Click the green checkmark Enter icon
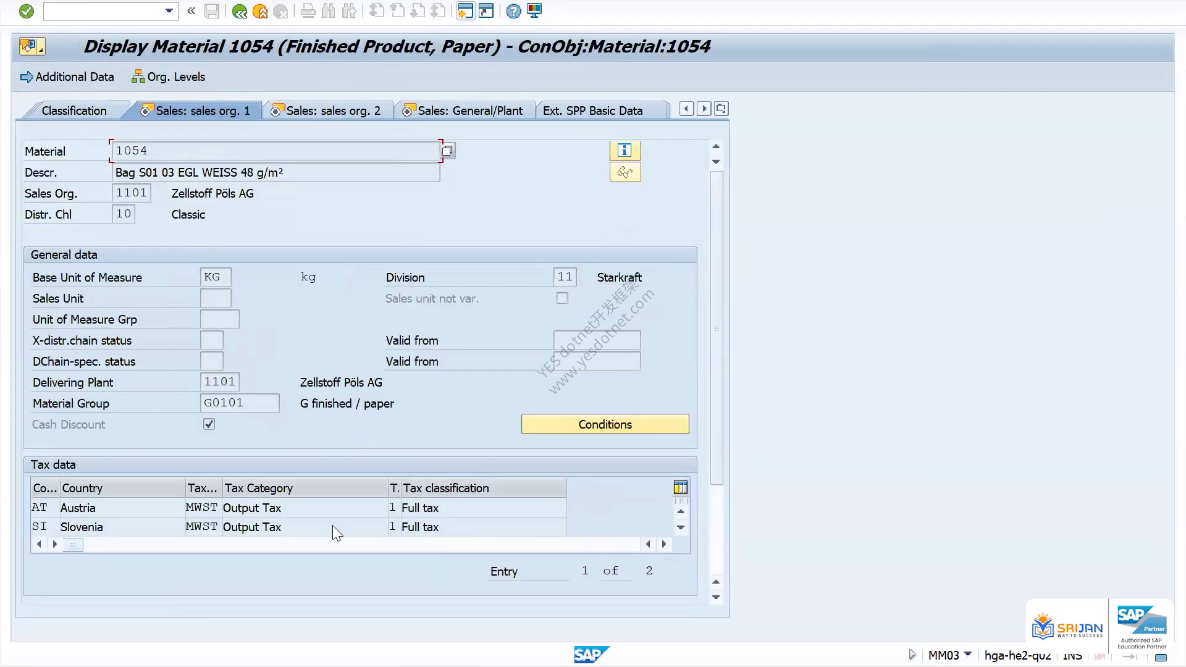This screenshot has height=667, width=1186. tap(26, 11)
